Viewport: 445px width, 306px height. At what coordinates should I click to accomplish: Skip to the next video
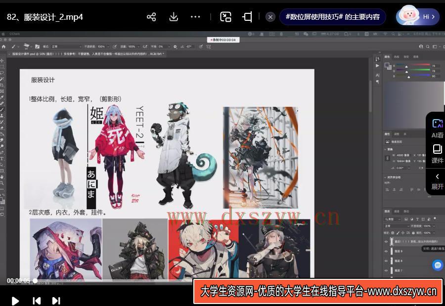(x=56, y=301)
